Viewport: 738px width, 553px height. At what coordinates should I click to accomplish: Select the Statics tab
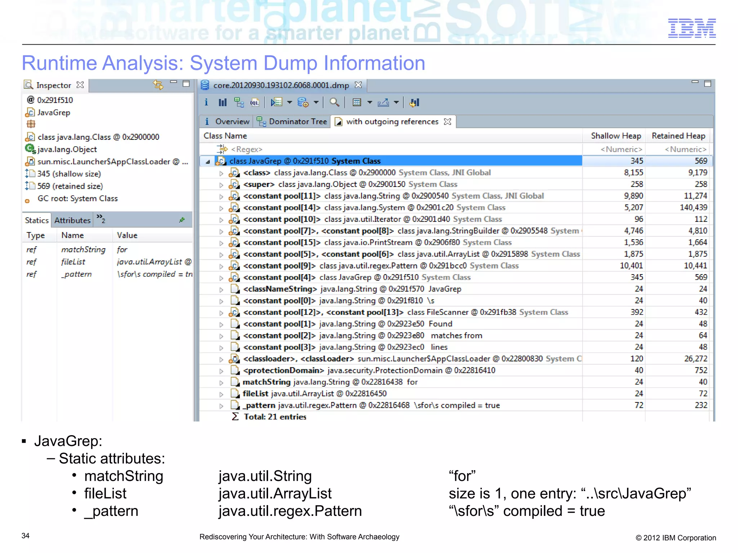click(x=37, y=220)
